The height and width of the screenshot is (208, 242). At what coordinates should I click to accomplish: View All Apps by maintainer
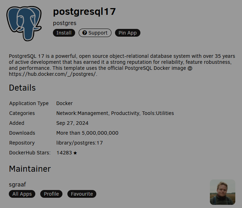[22, 194]
